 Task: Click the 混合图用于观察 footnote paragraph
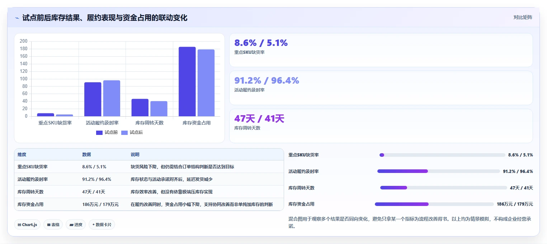pyautogui.click(x=410, y=222)
